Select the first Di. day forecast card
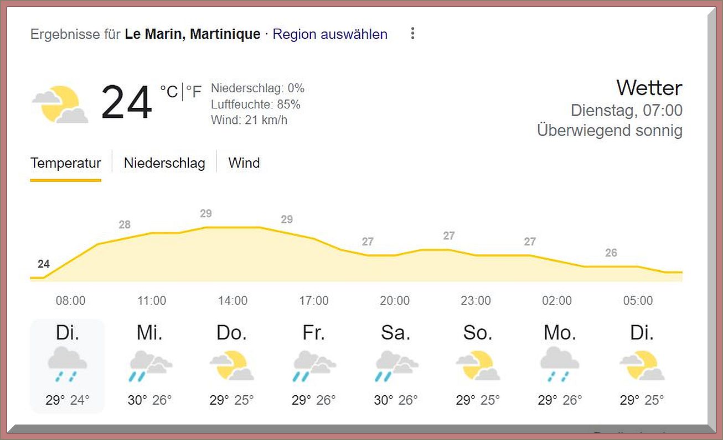This screenshot has height=440, width=723. [x=68, y=365]
